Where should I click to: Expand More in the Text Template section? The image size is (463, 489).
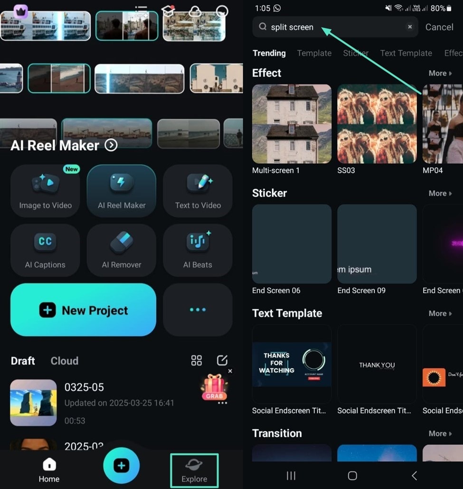(440, 313)
